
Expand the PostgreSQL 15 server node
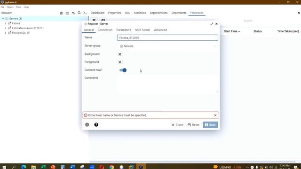click(6, 33)
